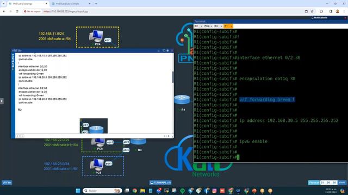348x195 pixels.
Task: Open the Chrome three-dot menu
Action: [x=344, y=11]
